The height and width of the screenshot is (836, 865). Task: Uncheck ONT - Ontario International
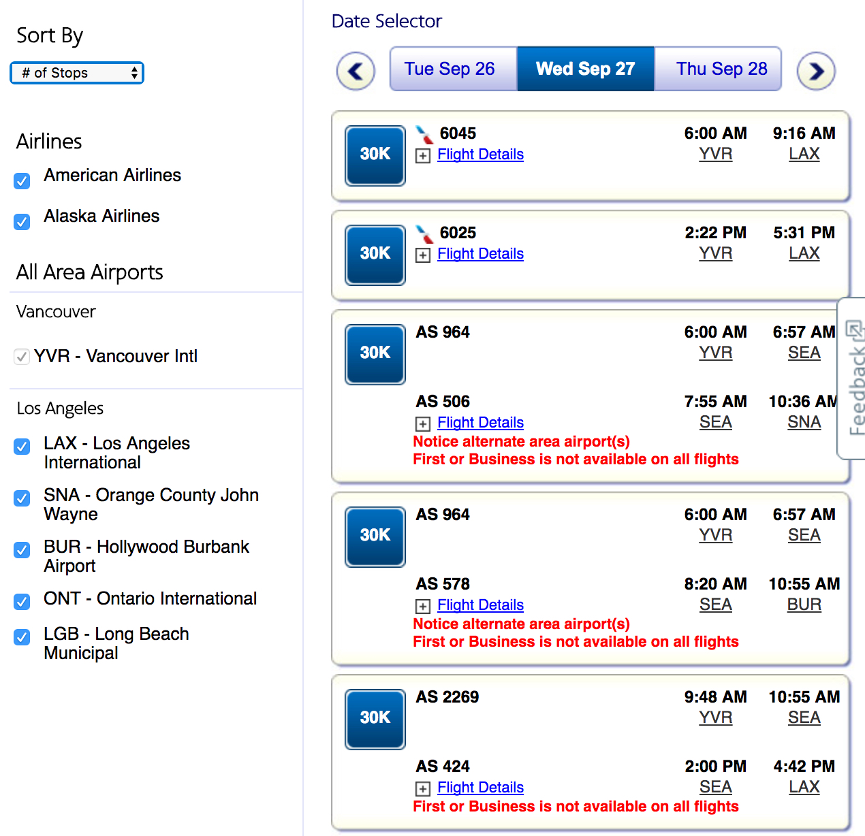click(22, 601)
